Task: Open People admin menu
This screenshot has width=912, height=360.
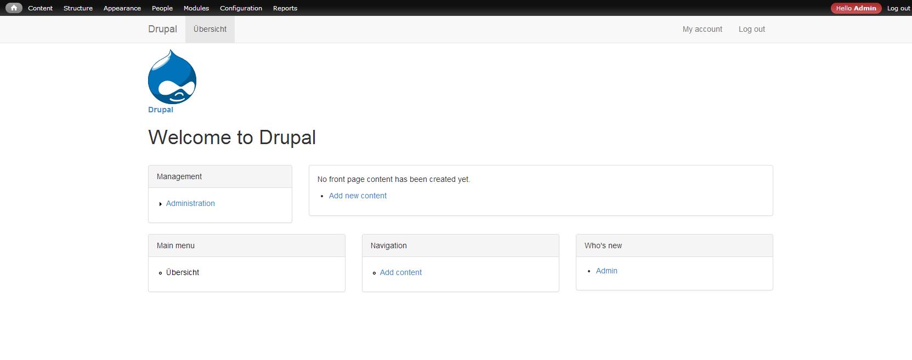Action: point(162,8)
